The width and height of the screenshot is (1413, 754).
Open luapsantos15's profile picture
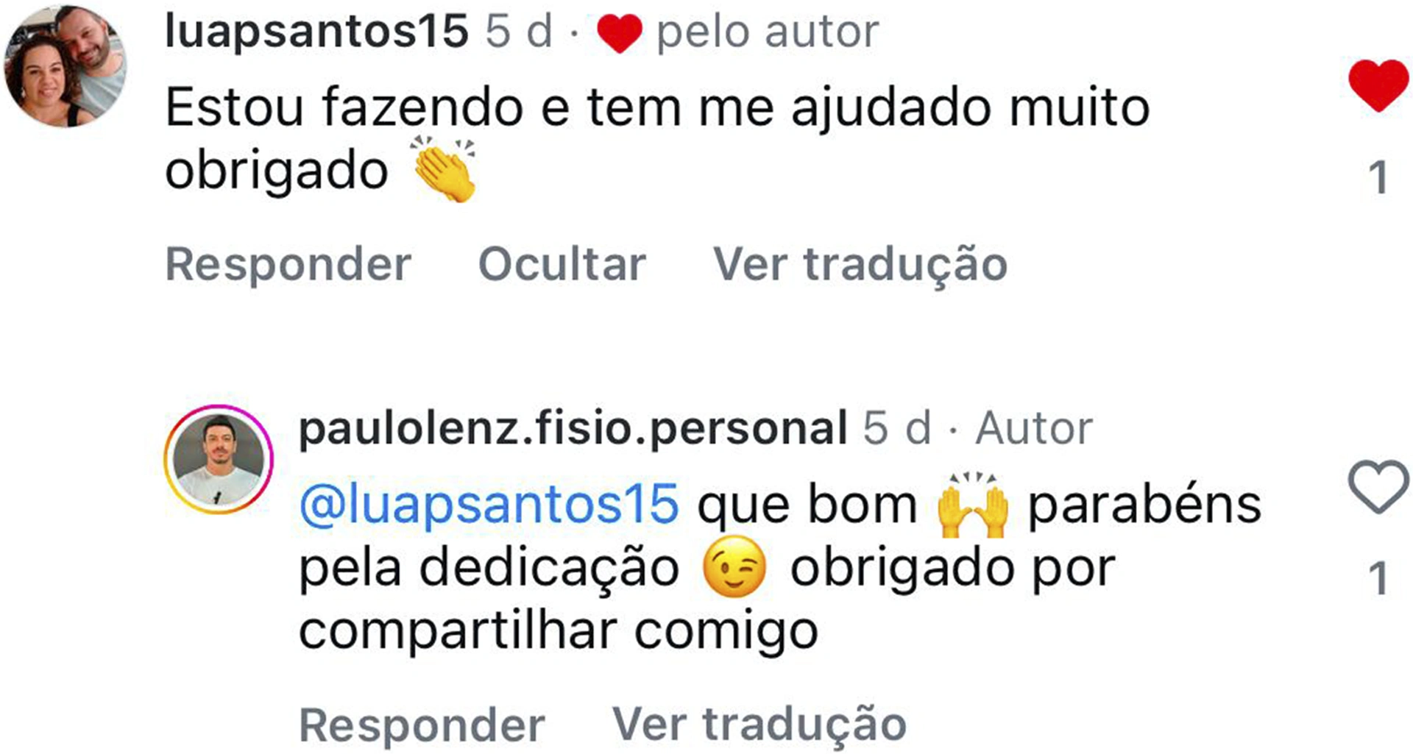click(65, 65)
